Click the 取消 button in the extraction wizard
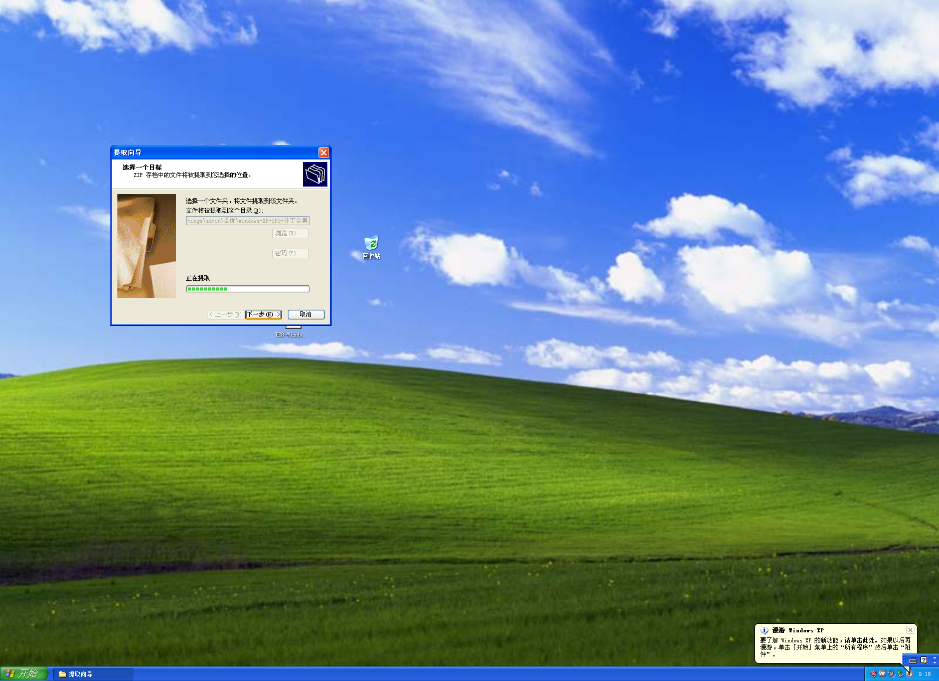 click(306, 314)
